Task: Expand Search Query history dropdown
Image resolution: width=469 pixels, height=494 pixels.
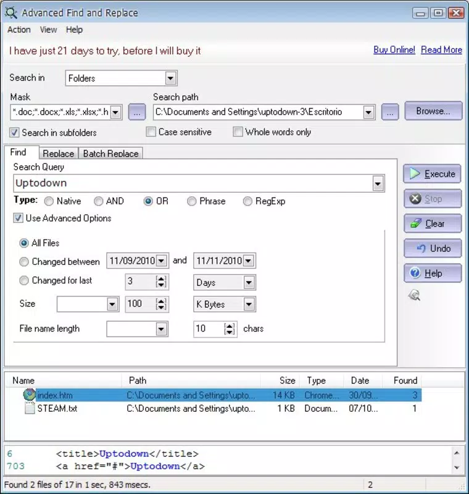Action: click(x=378, y=183)
